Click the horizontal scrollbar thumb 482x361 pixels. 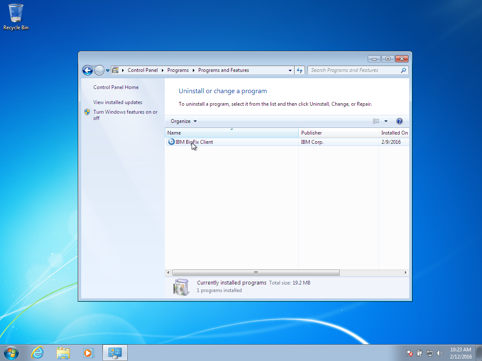click(256, 272)
